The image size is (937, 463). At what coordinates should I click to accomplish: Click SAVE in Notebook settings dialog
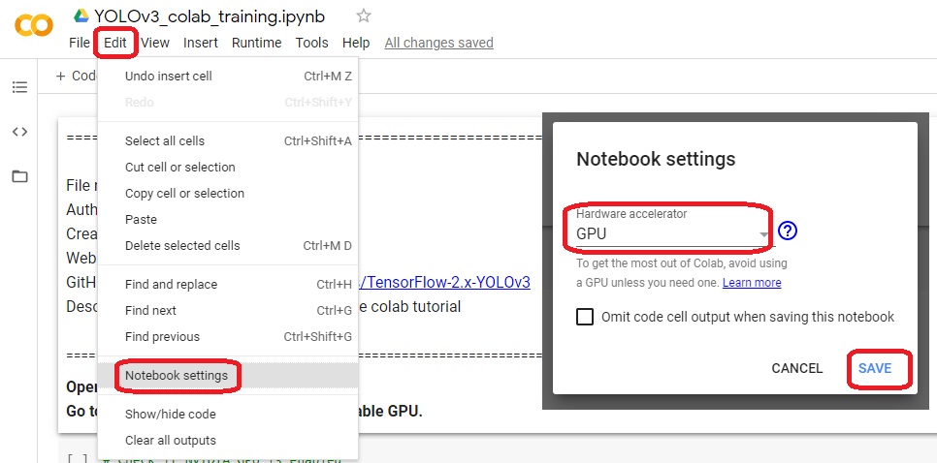(x=875, y=368)
